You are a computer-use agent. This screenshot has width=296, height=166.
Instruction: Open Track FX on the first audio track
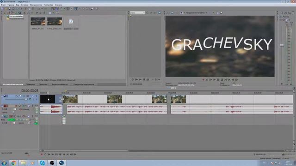pyautogui.click(x=24, y=106)
